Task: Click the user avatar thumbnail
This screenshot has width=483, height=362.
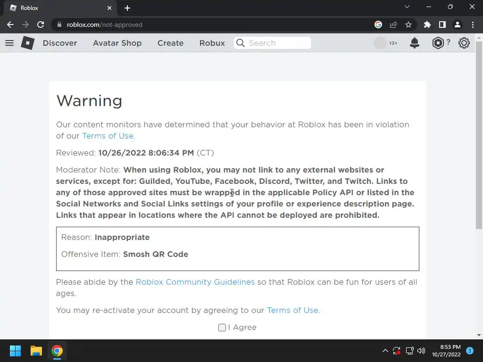Action: pos(380,43)
